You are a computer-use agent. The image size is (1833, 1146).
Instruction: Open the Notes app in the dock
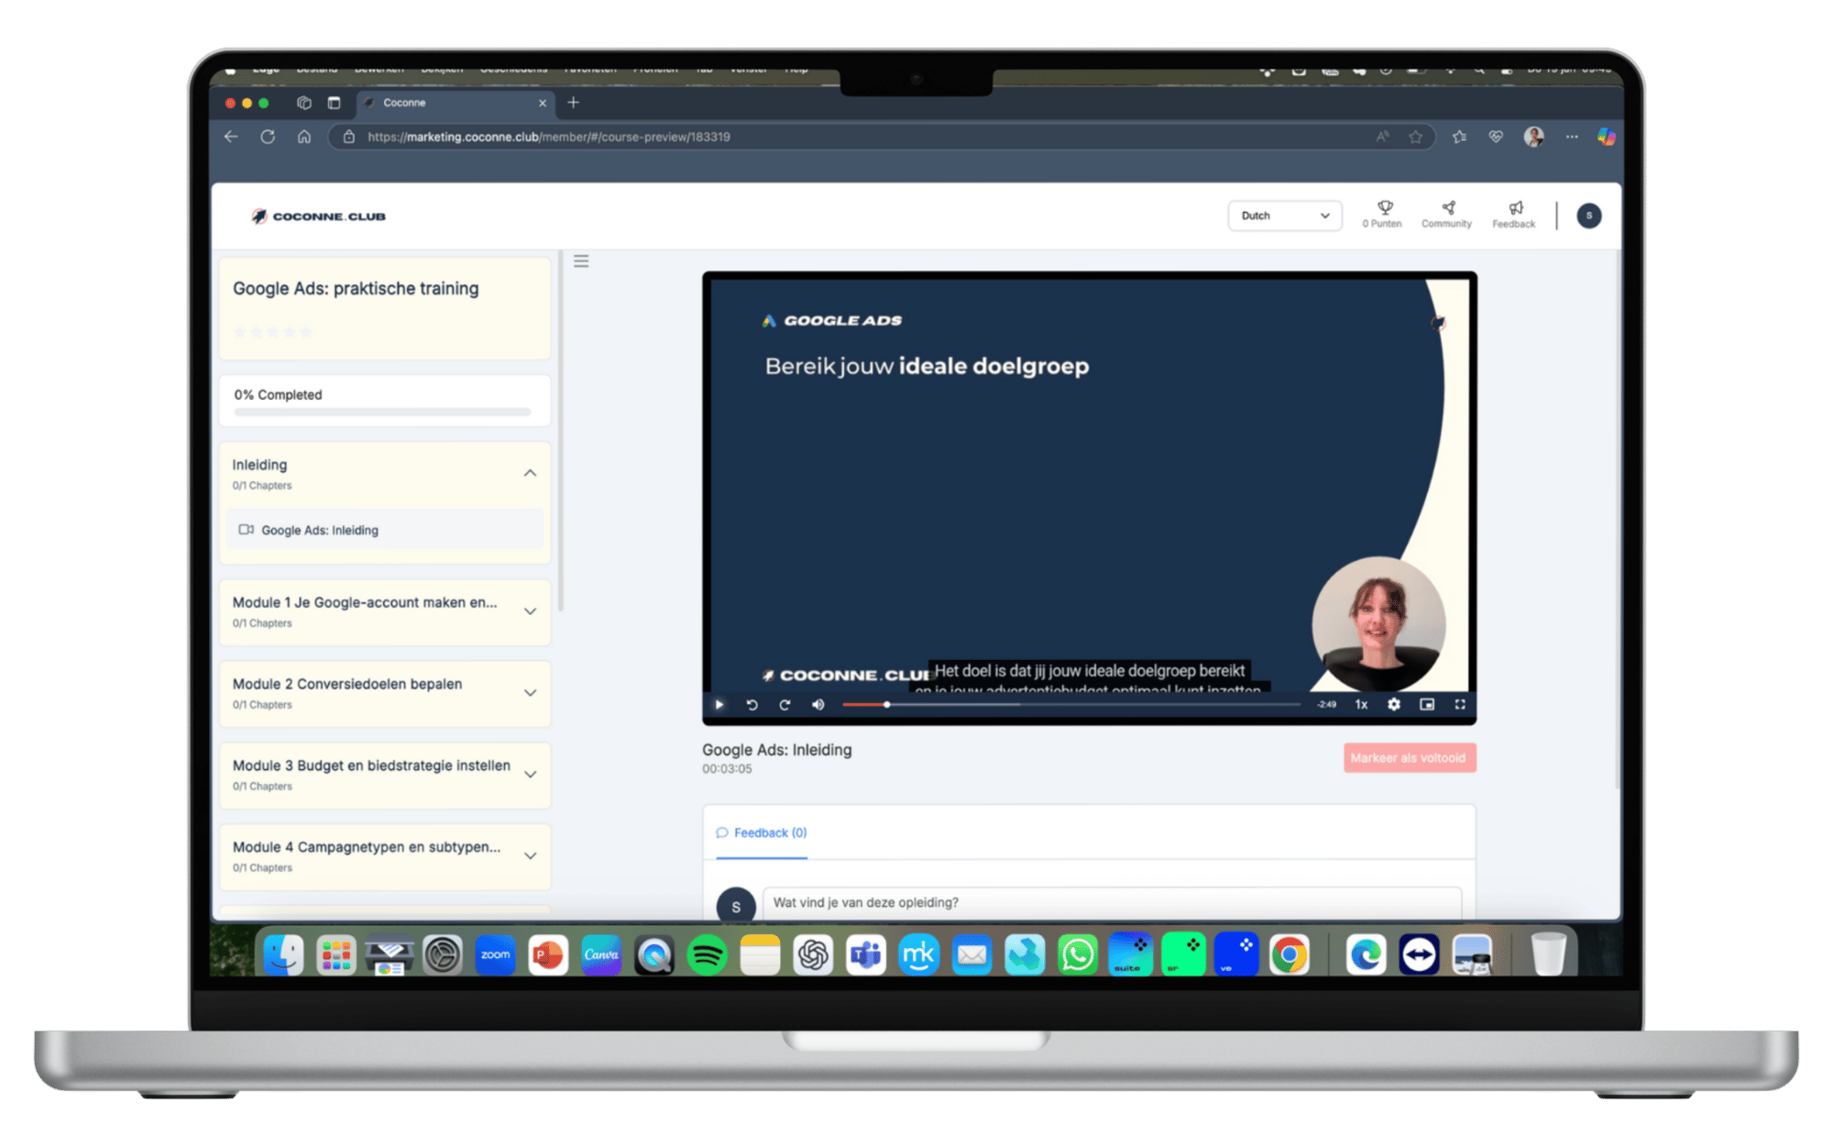pos(760,954)
